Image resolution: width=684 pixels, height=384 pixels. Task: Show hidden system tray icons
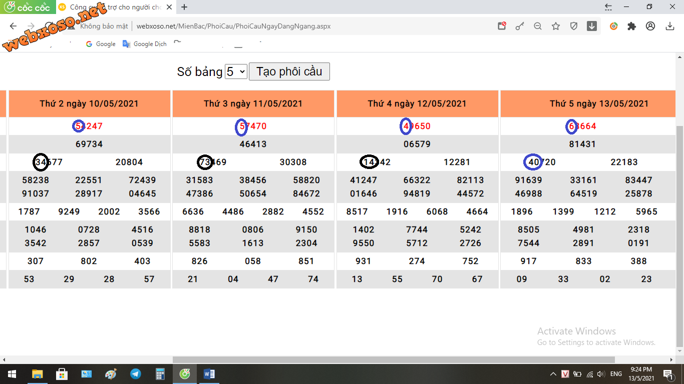pyautogui.click(x=553, y=374)
